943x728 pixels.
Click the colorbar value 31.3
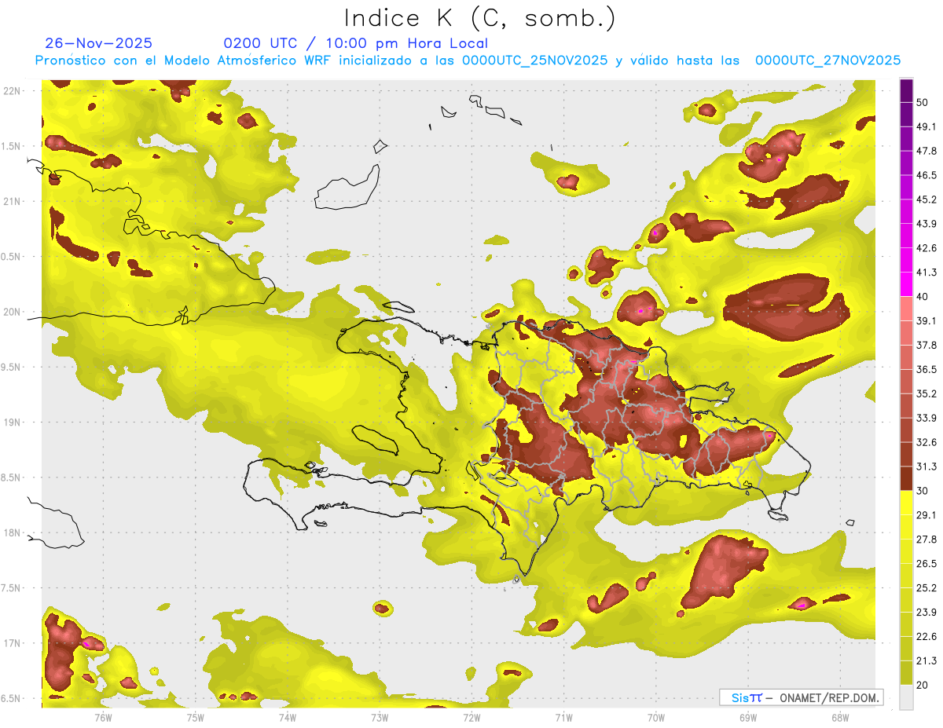(926, 466)
